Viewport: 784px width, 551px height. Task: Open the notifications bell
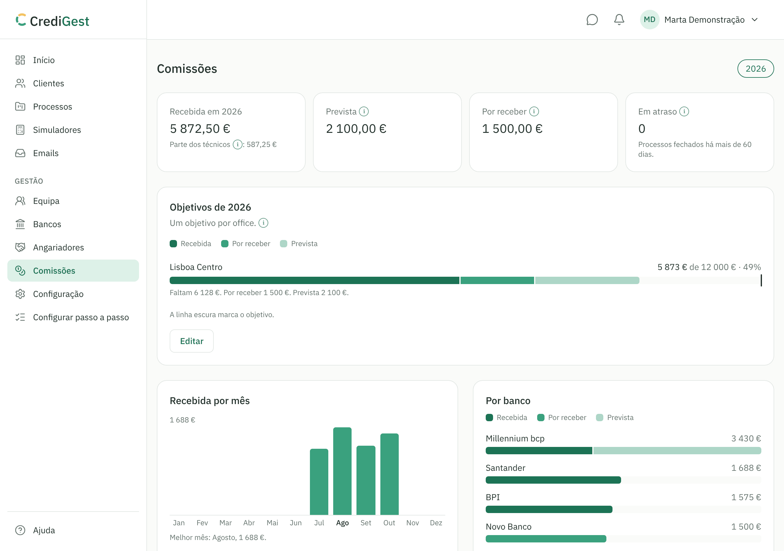click(x=619, y=20)
